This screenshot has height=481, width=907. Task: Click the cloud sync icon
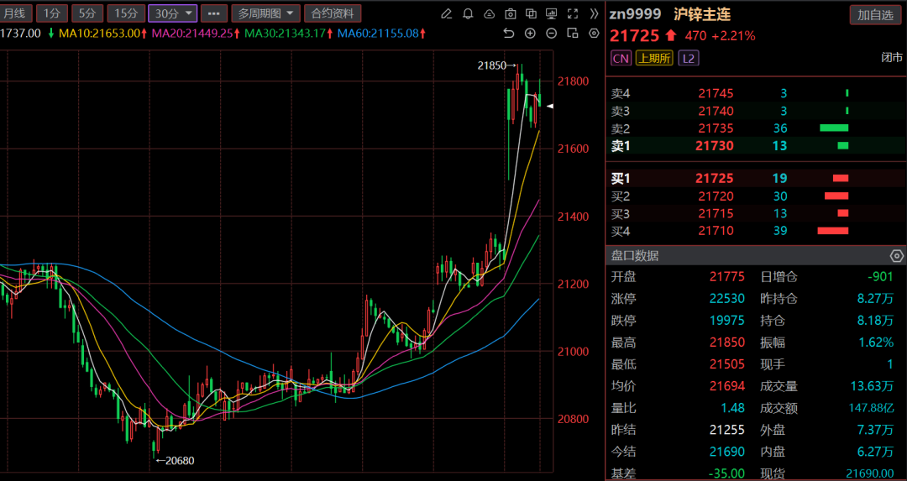(490, 13)
